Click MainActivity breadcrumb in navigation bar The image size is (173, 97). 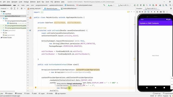tap(70, 5)
